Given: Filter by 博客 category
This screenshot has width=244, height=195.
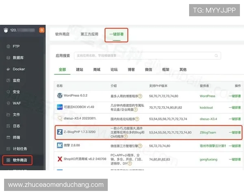Looking at the screenshot, I should click(x=131, y=69).
